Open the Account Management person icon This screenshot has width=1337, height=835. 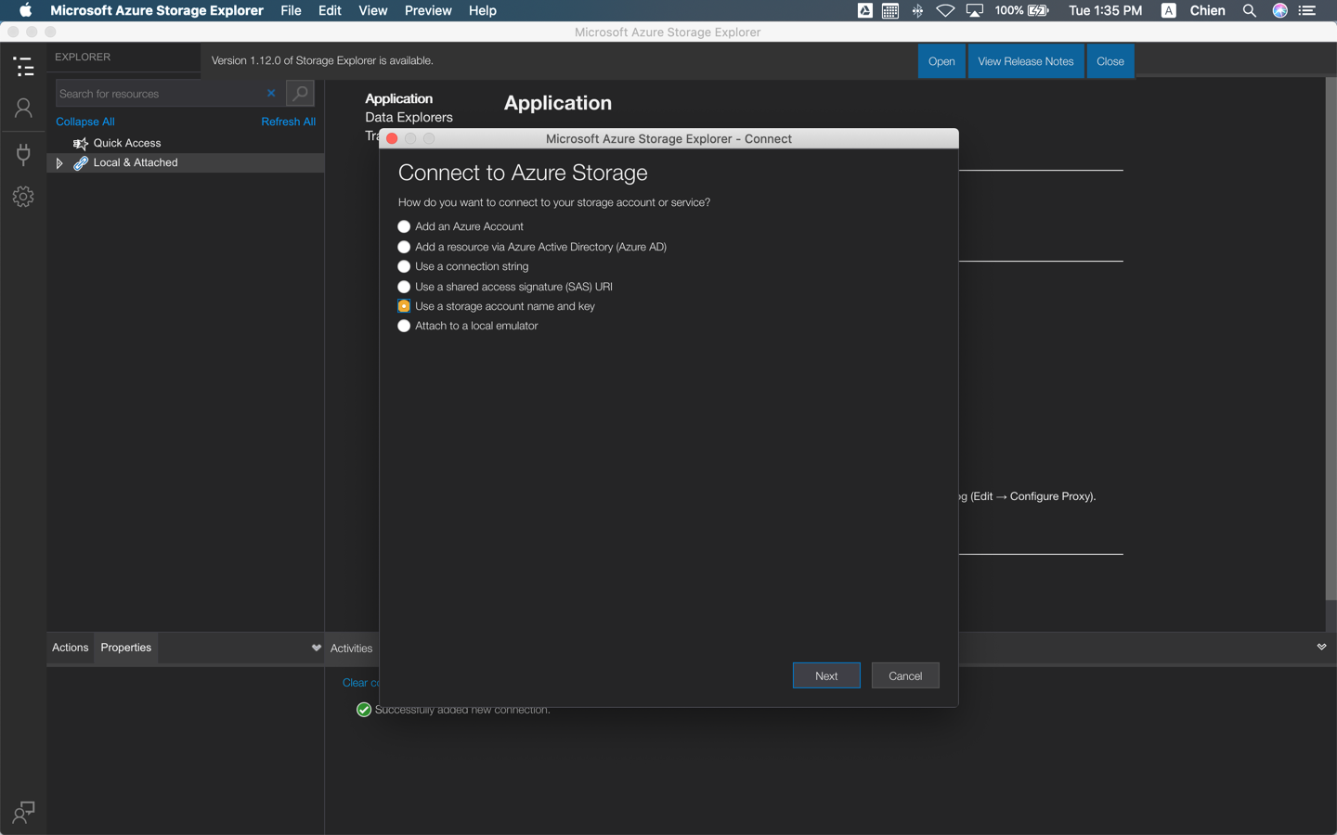pyautogui.click(x=23, y=109)
